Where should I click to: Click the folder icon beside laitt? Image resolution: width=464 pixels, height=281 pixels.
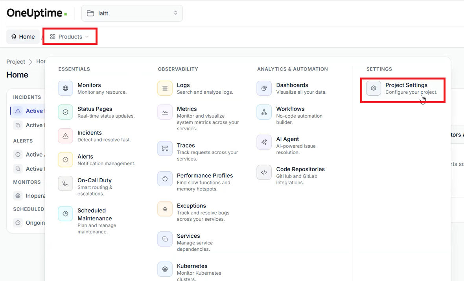[x=90, y=13]
